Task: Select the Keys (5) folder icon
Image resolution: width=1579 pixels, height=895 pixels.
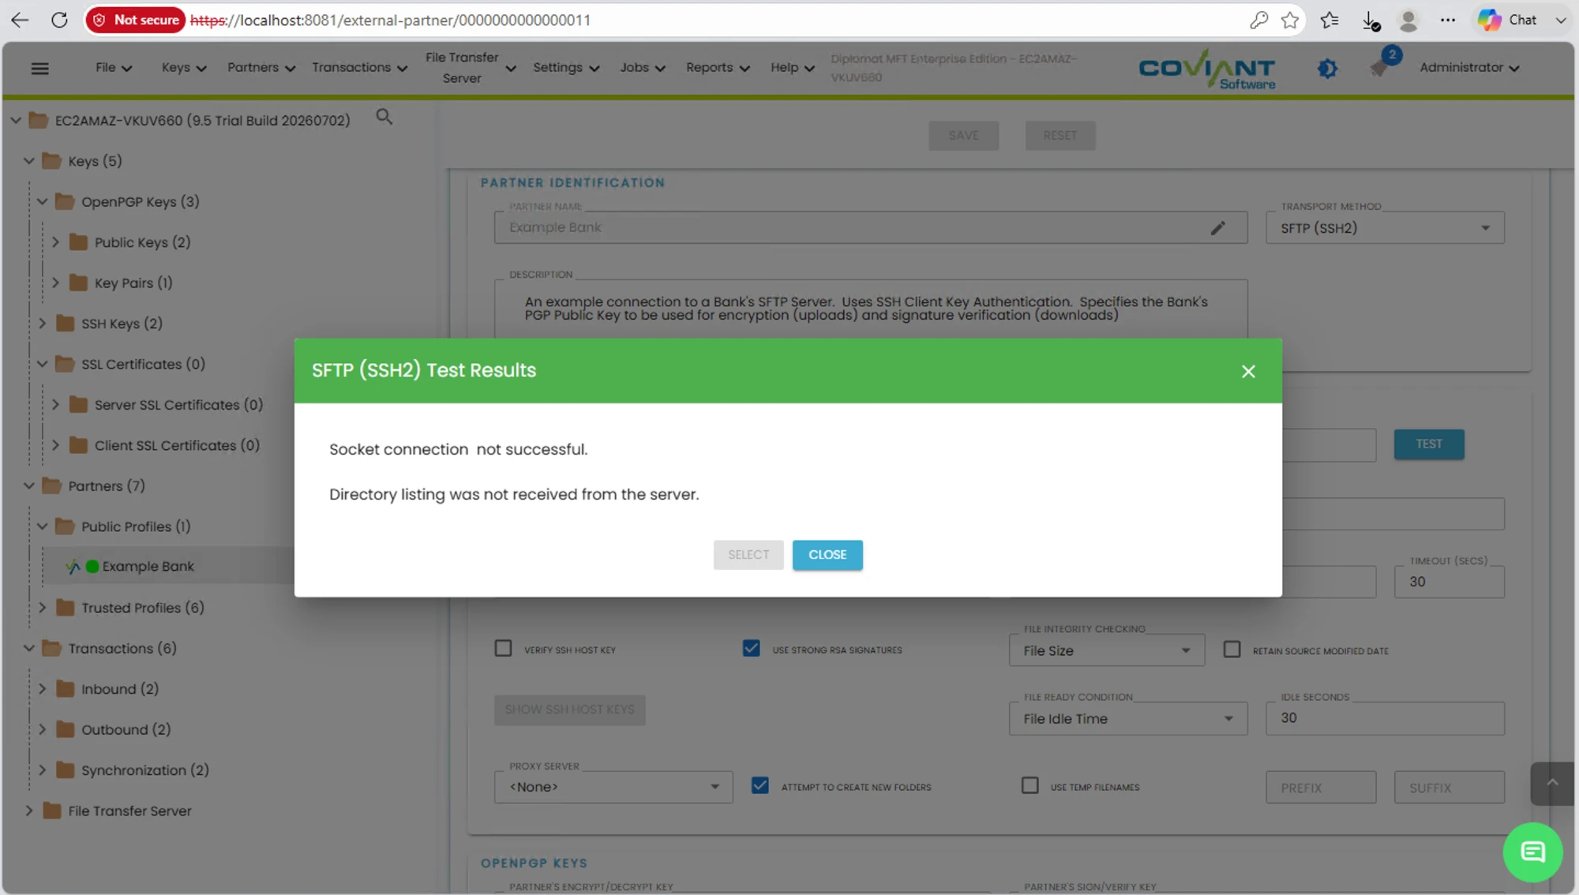Action: point(52,161)
